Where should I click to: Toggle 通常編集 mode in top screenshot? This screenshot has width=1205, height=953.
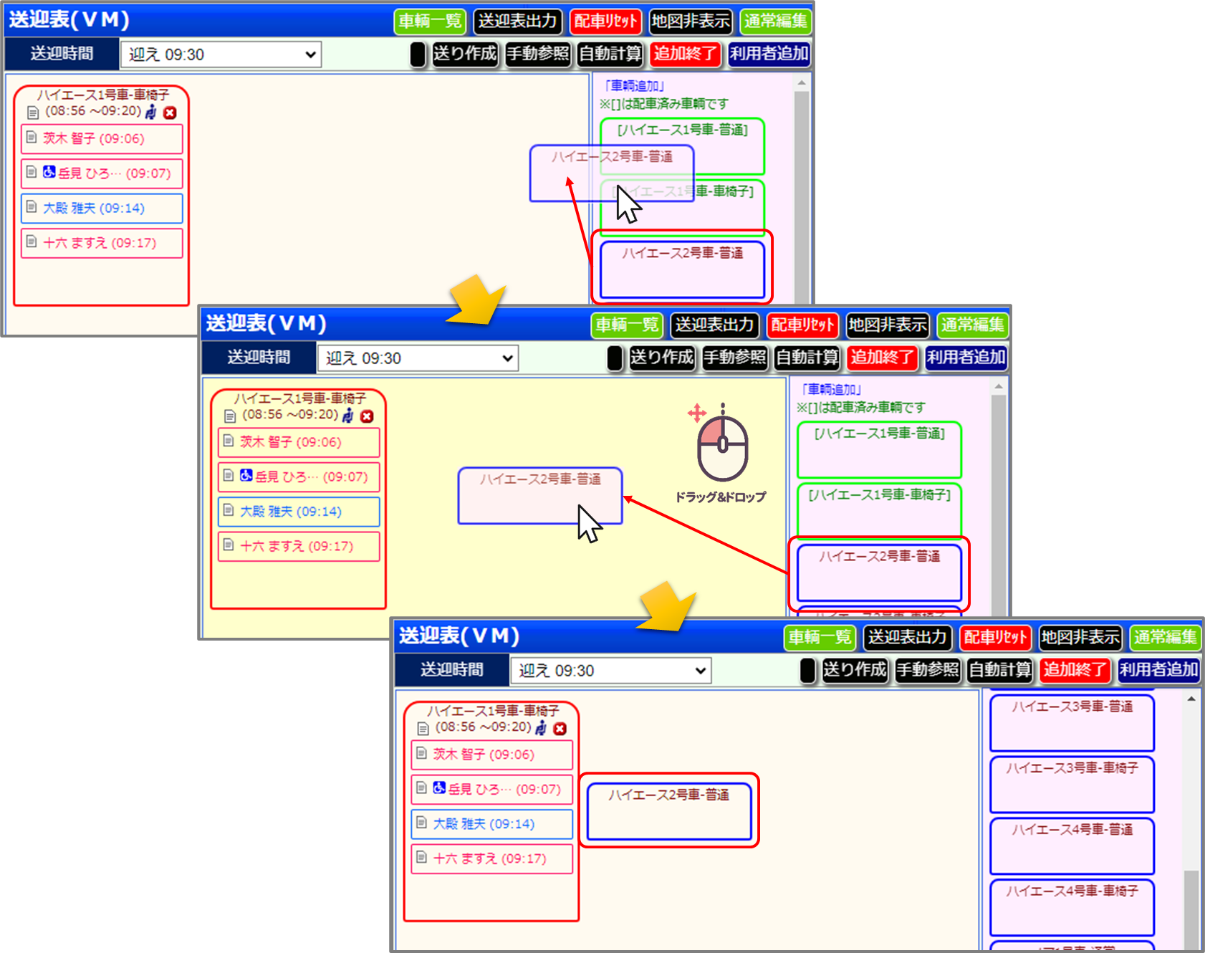[x=775, y=21]
